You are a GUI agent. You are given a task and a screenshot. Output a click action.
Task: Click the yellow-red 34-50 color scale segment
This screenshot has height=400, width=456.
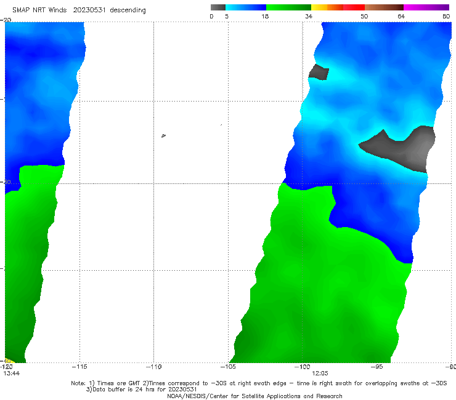pos(338,7)
